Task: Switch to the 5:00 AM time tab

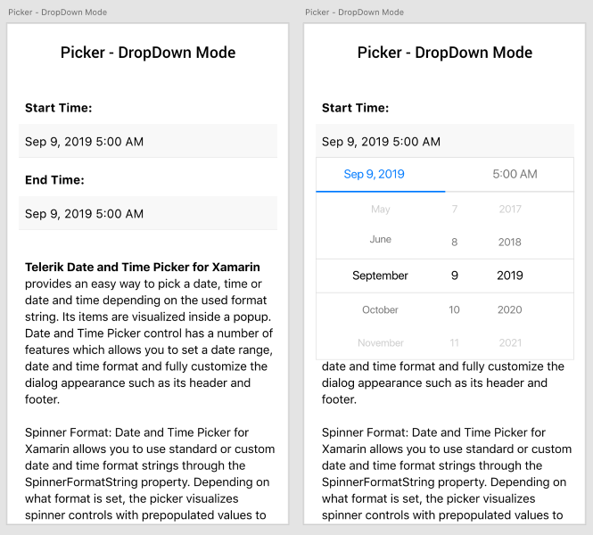Action: click(515, 174)
